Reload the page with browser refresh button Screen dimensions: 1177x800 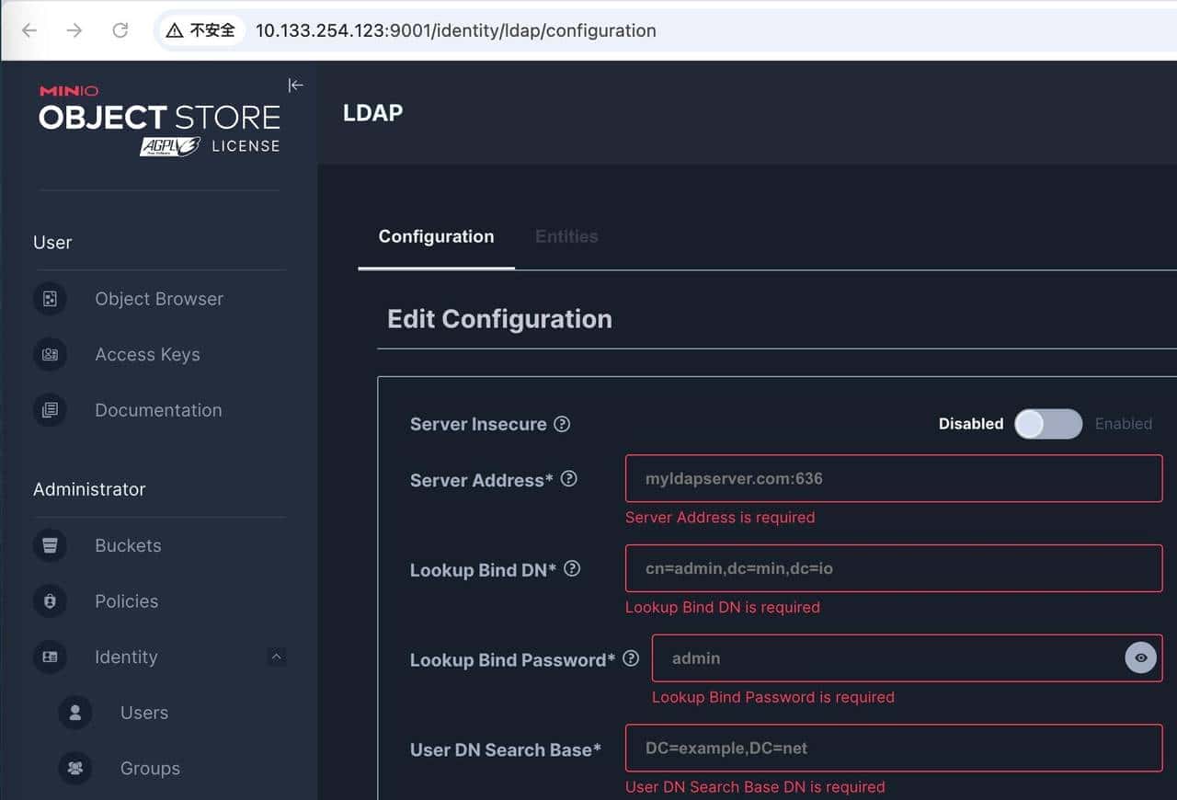[120, 30]
